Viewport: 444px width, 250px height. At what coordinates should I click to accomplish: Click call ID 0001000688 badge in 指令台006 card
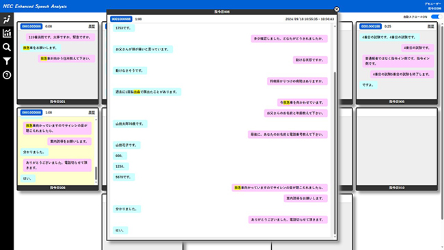click(31, 113)
